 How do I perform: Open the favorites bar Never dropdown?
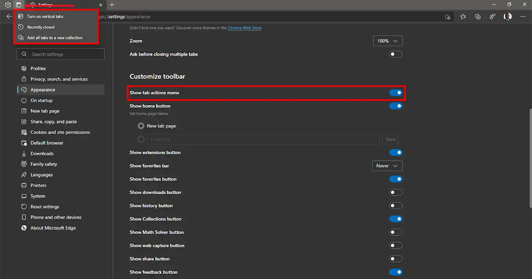(x=387, y=166)
